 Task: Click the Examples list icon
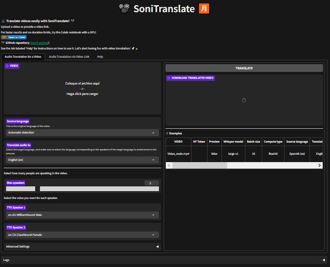[167, 133]
